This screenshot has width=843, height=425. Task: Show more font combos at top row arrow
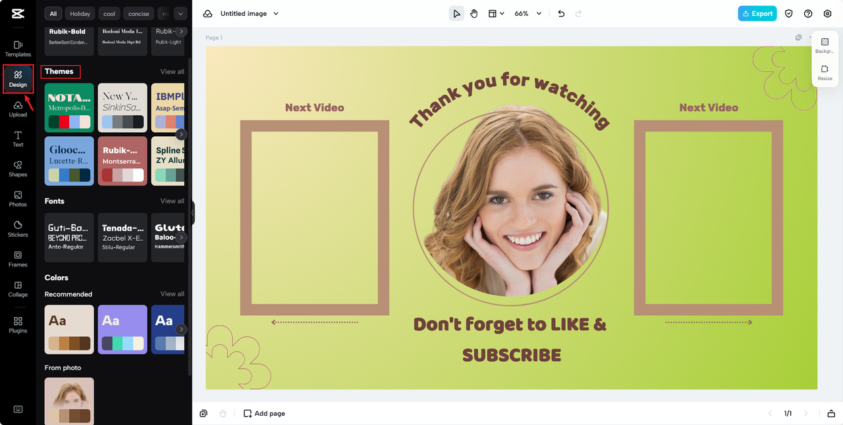click(181, 31)
